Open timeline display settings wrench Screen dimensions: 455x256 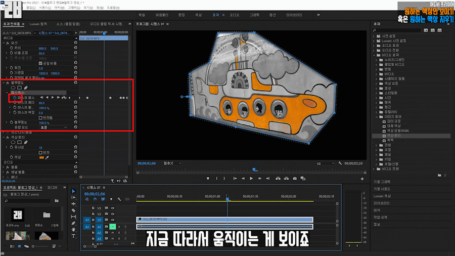119,199
